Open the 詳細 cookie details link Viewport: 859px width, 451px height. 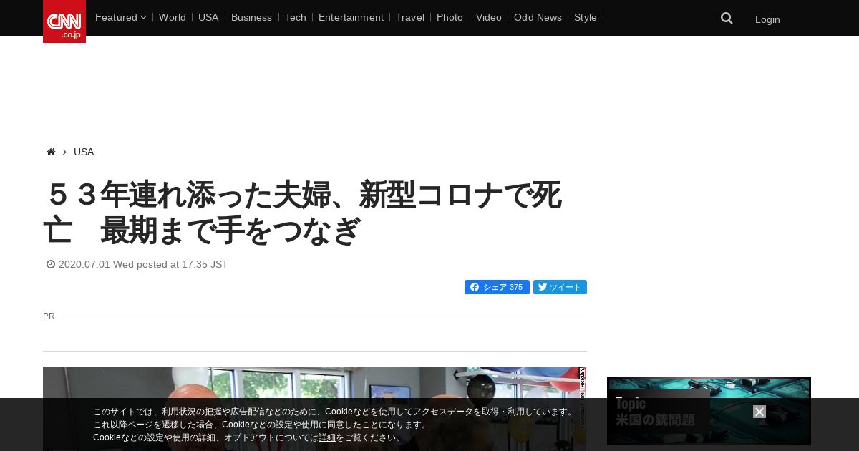[x=327, y=437]
